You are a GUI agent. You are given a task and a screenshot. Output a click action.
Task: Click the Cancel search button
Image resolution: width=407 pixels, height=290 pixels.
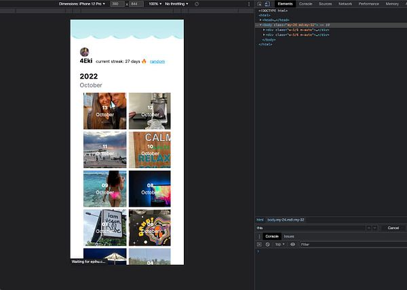(x=393, y=228)
